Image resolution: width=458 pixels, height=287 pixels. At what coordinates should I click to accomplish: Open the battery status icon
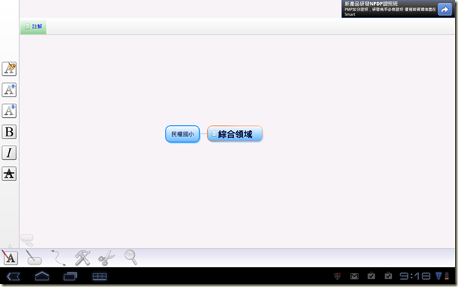click(447, 276)
